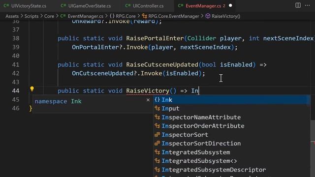Click the lightbulb quick-fix icon on line 44
This screenshot has height=177, width=315.
[31, 89]
